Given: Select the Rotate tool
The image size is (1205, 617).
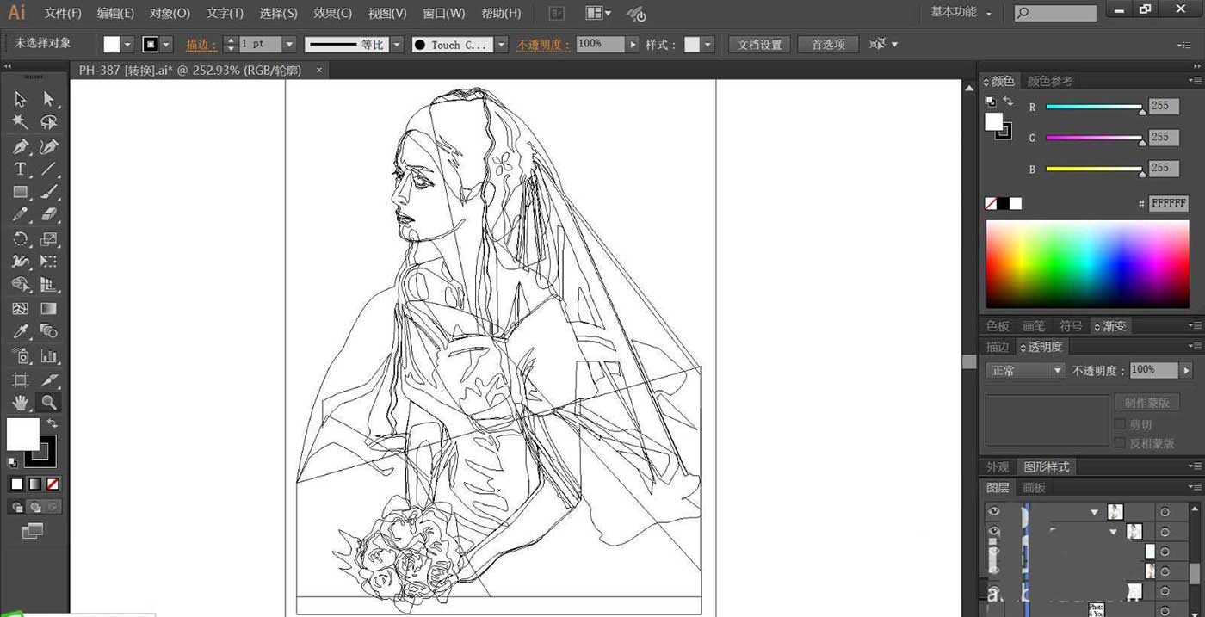Looking at the screenshot, I should (21, 238).
